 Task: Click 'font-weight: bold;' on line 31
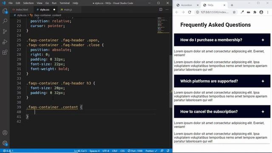tap(50, 69)
